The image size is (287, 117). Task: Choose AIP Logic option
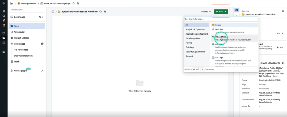(x=234, y=61)
